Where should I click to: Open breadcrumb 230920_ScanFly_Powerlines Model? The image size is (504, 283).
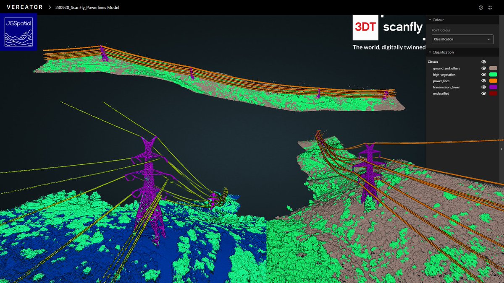click(x=87, y=8)
